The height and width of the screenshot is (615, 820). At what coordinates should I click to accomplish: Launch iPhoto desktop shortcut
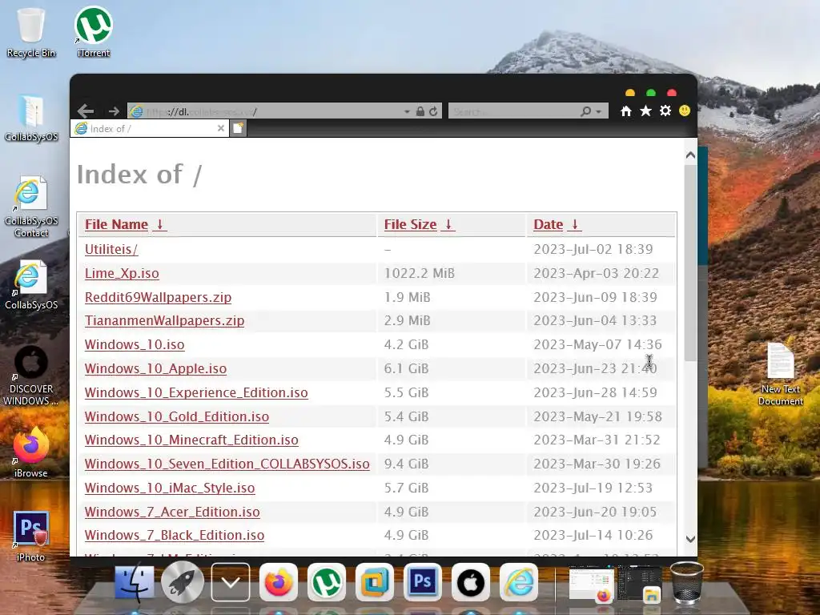[x=31, y=536]
